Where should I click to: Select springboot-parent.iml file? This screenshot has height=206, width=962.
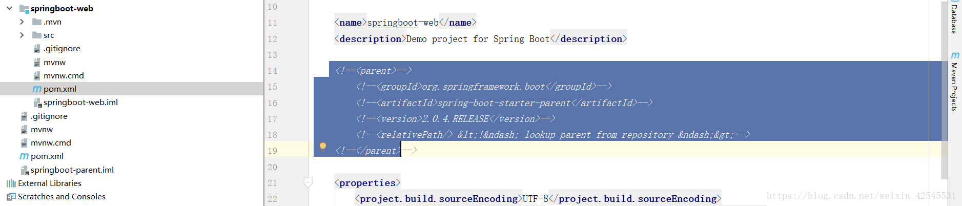[72, 170]
